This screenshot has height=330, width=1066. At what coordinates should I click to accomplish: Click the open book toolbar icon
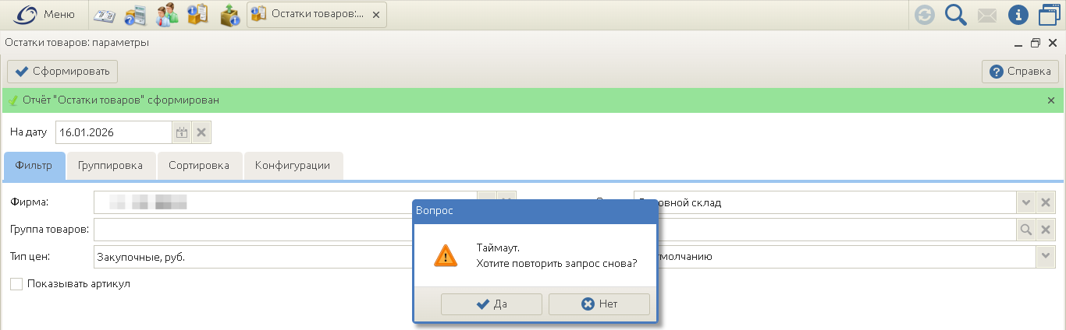pyautogui.click(x=104, y=14)
